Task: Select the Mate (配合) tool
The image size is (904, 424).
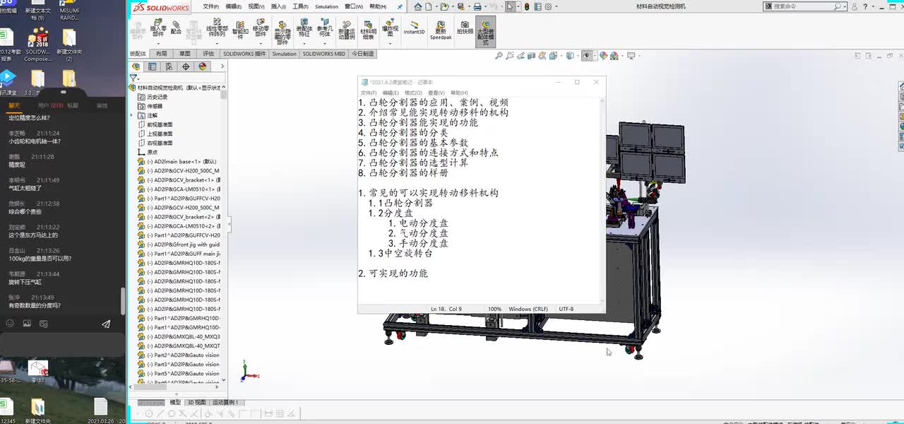Action: pos(177,28)
